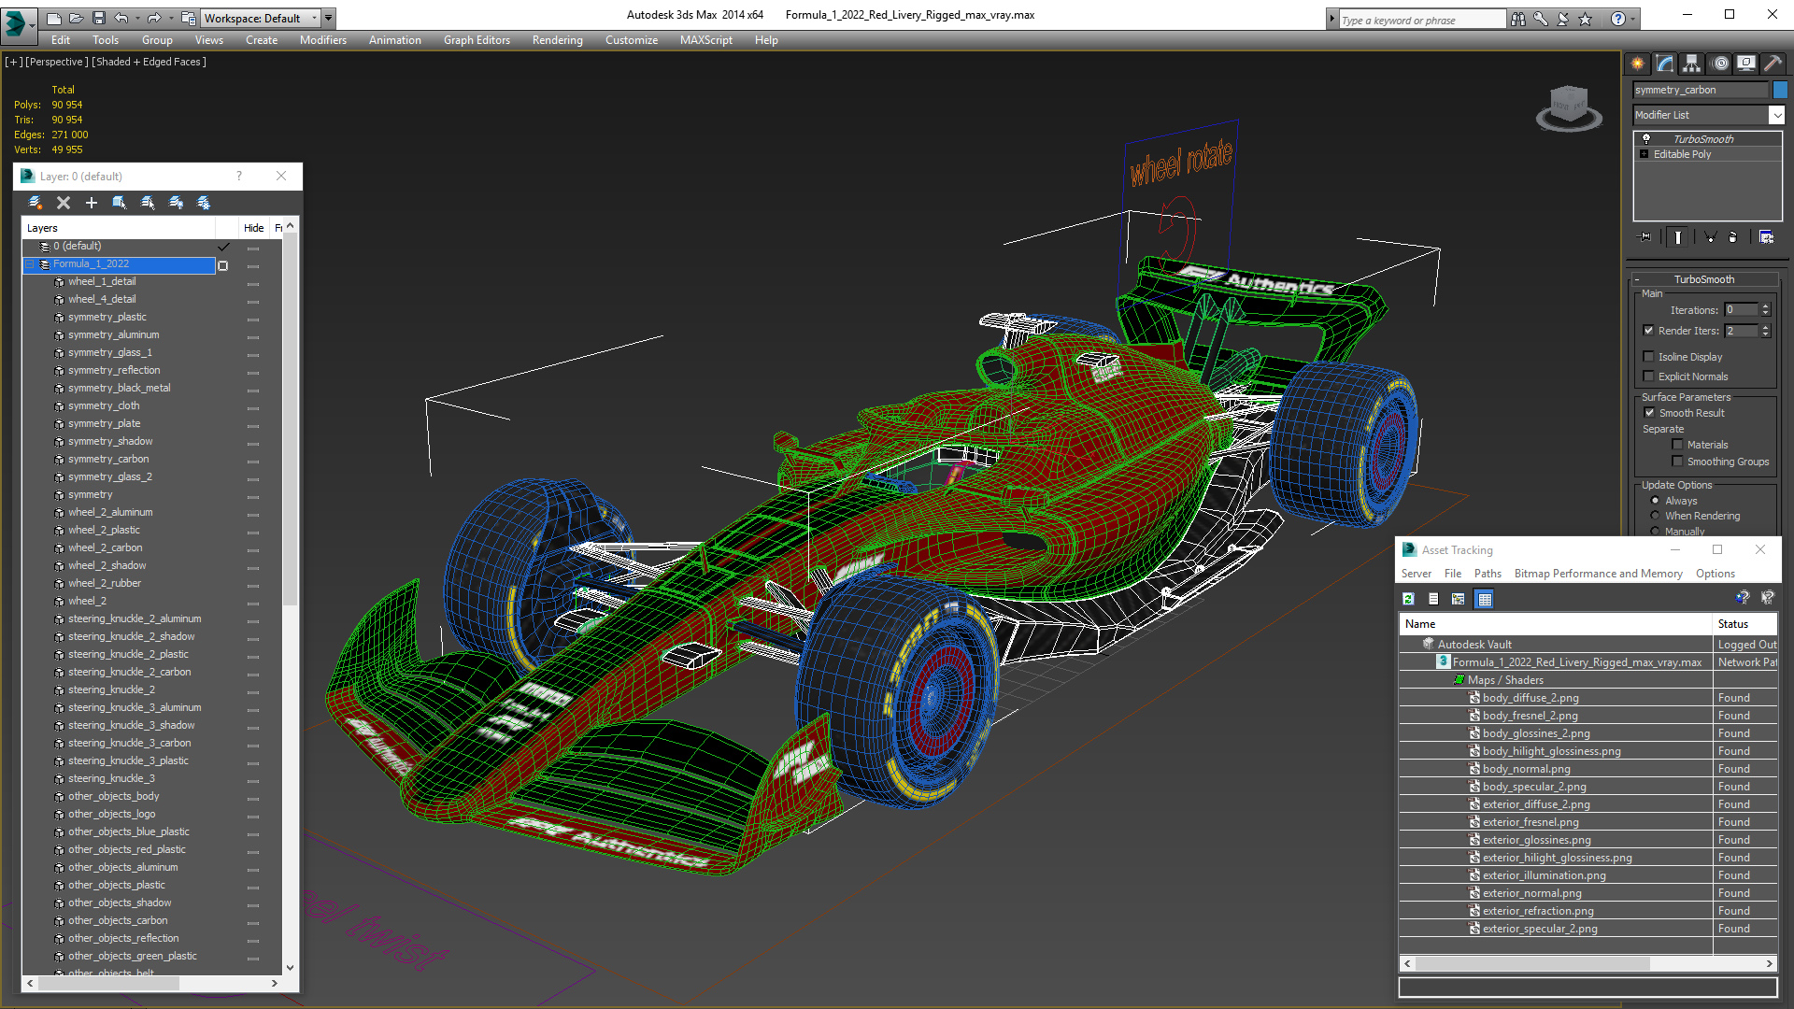Open the Modifier List dropdown
This screenshot has width=1794, height=1009.
[1776, 115]
